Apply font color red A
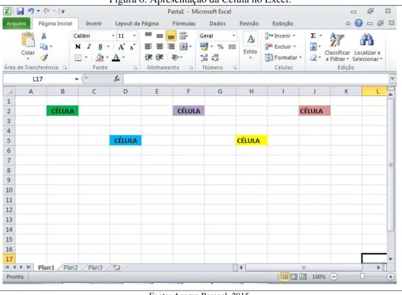402x295 pixels. pyautogui.click(x=116, y=58)
